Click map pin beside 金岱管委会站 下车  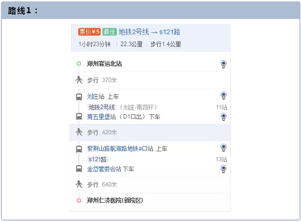click(x=223, y=169)
